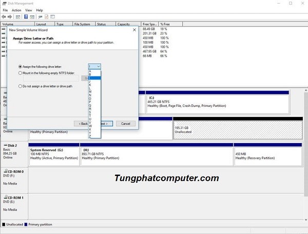Sort by the Volume column header
The image size is (308, 234).
[18, 24]
